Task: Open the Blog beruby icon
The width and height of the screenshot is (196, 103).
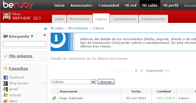Action: 6,83
